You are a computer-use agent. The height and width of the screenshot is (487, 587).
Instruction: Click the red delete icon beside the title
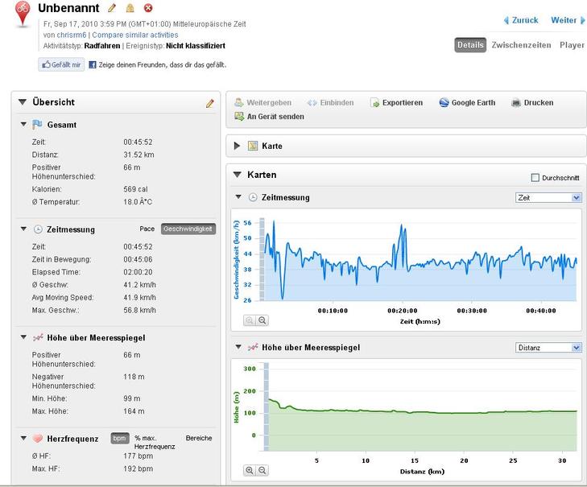148,8
